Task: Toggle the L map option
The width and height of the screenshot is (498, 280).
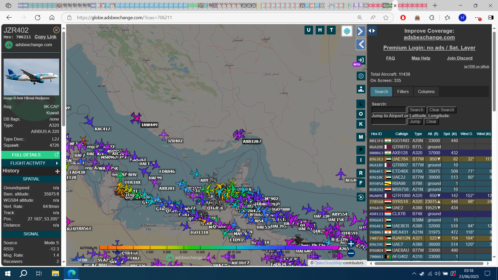Action: pyautogui.click(x=361, y=104)
